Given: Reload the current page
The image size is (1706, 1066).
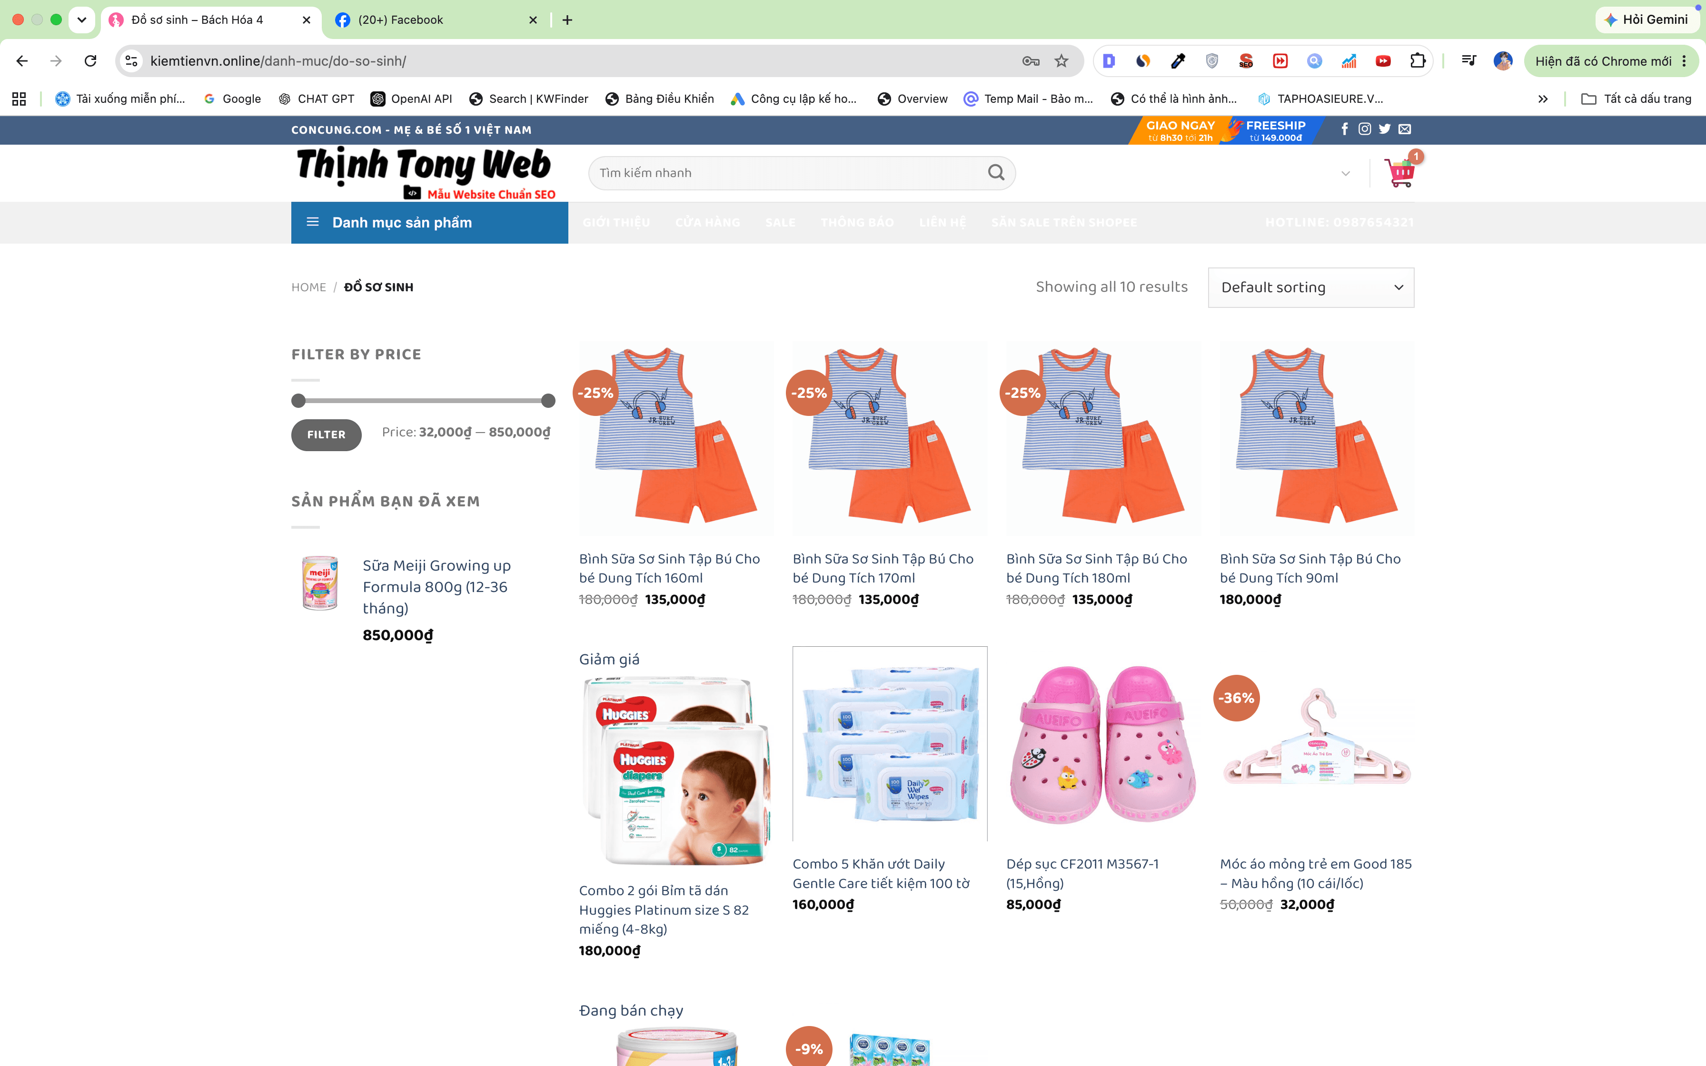Looking at the screenshot, I should click(x=90, y=61).
